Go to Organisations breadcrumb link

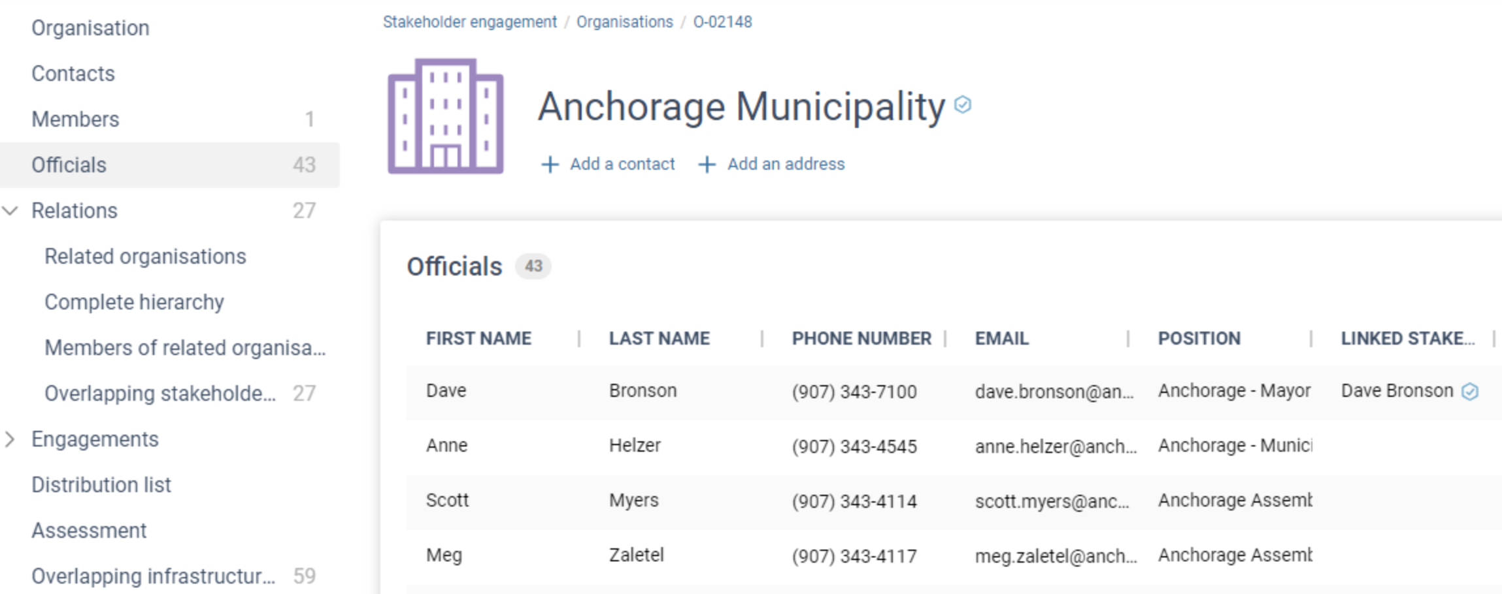tap(624, 22)
